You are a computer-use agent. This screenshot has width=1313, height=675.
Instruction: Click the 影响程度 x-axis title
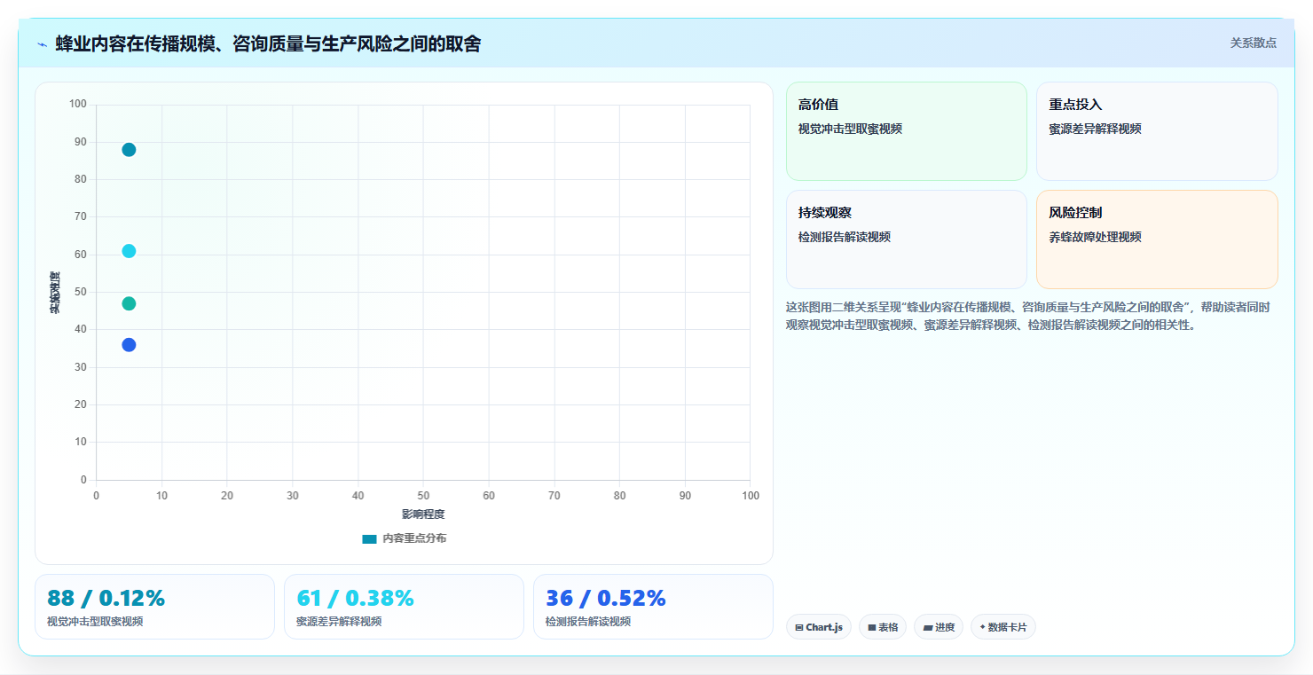423,514
